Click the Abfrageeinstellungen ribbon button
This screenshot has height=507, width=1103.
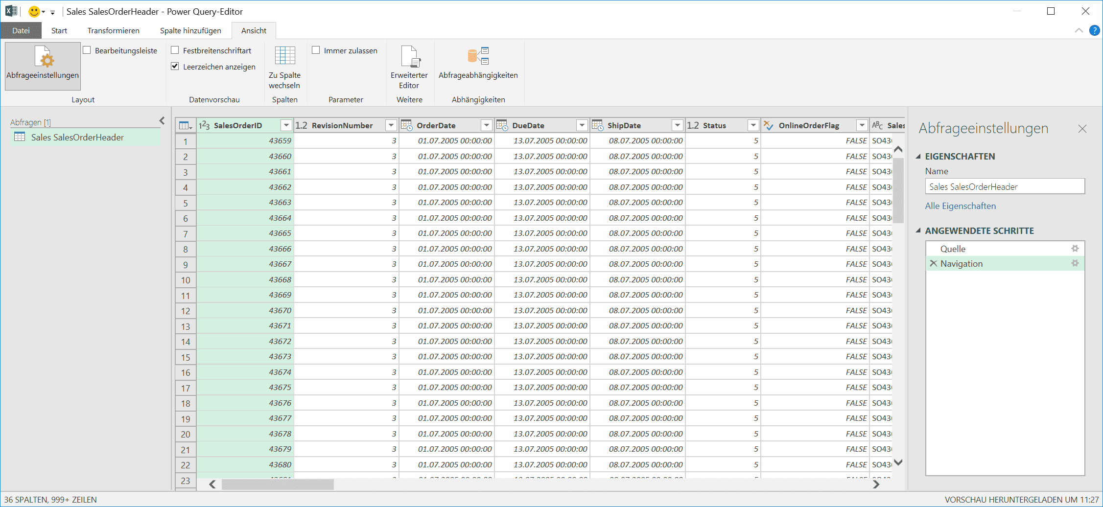click(43, 66)
